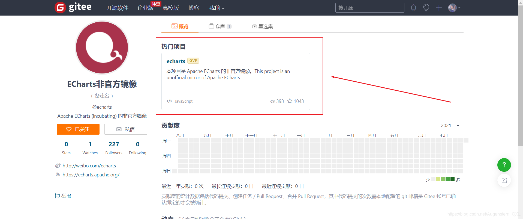Click the Weibo icon beside weibo link

pyautogui.click(x=58, y=165)
